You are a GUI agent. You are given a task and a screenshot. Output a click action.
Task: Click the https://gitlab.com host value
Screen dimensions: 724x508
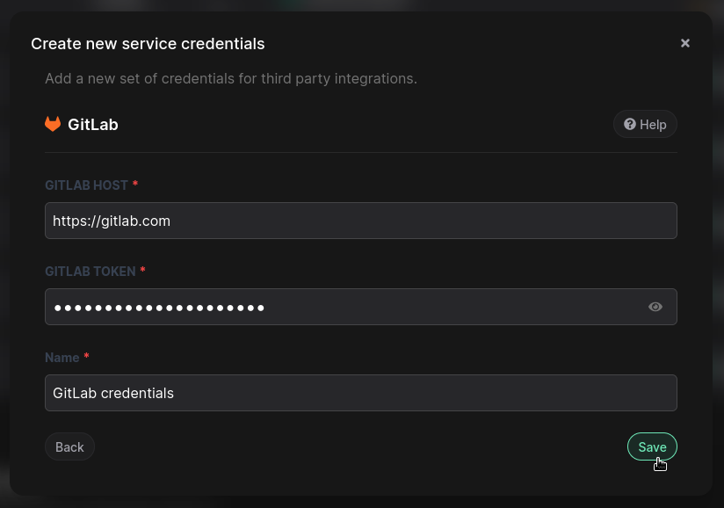[111, 221]
